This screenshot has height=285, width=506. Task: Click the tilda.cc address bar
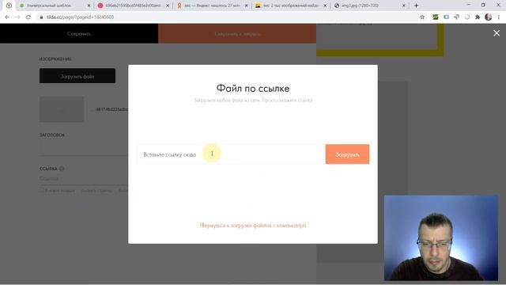pyautogui.click(x=226, y=17)
